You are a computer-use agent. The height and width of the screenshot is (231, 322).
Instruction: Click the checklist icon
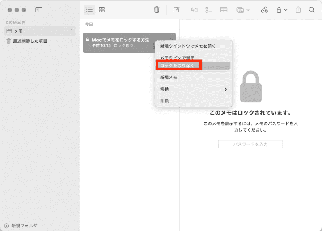click(209, 10)
